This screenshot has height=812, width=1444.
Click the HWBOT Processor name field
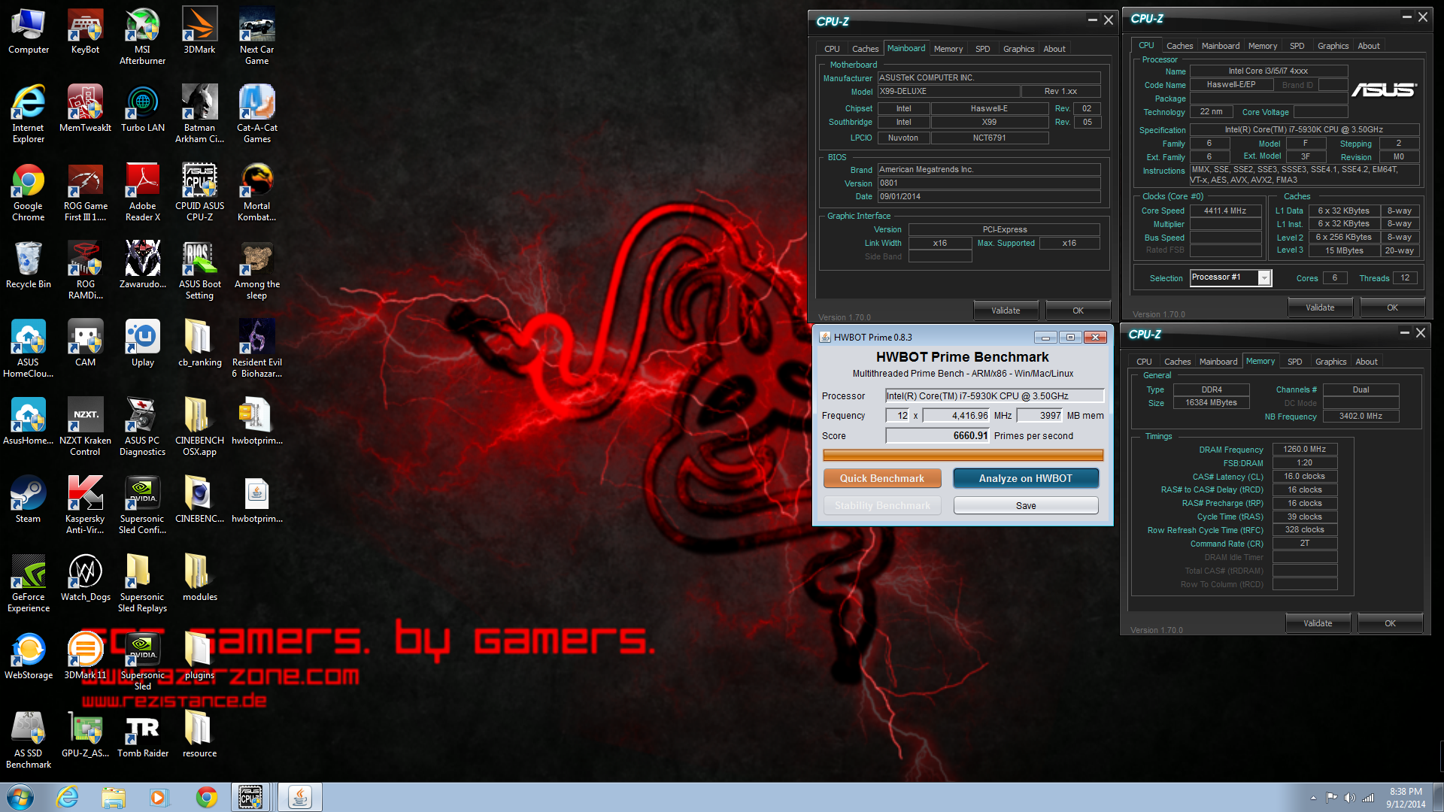pos(994,395)
